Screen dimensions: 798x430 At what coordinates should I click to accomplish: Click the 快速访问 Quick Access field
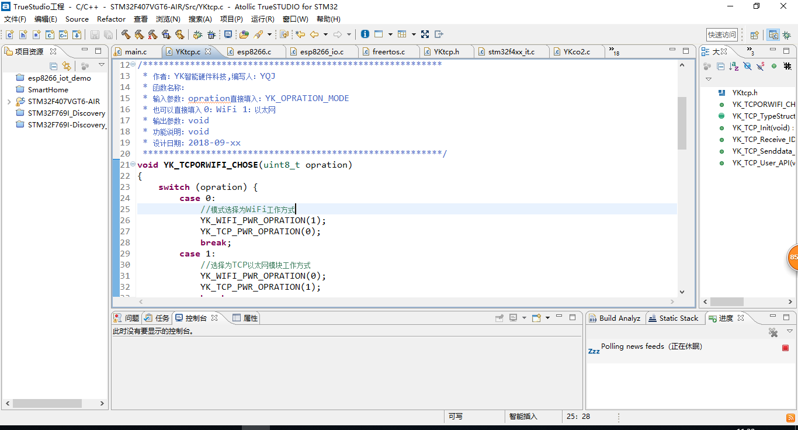click(x=722, y=34)
